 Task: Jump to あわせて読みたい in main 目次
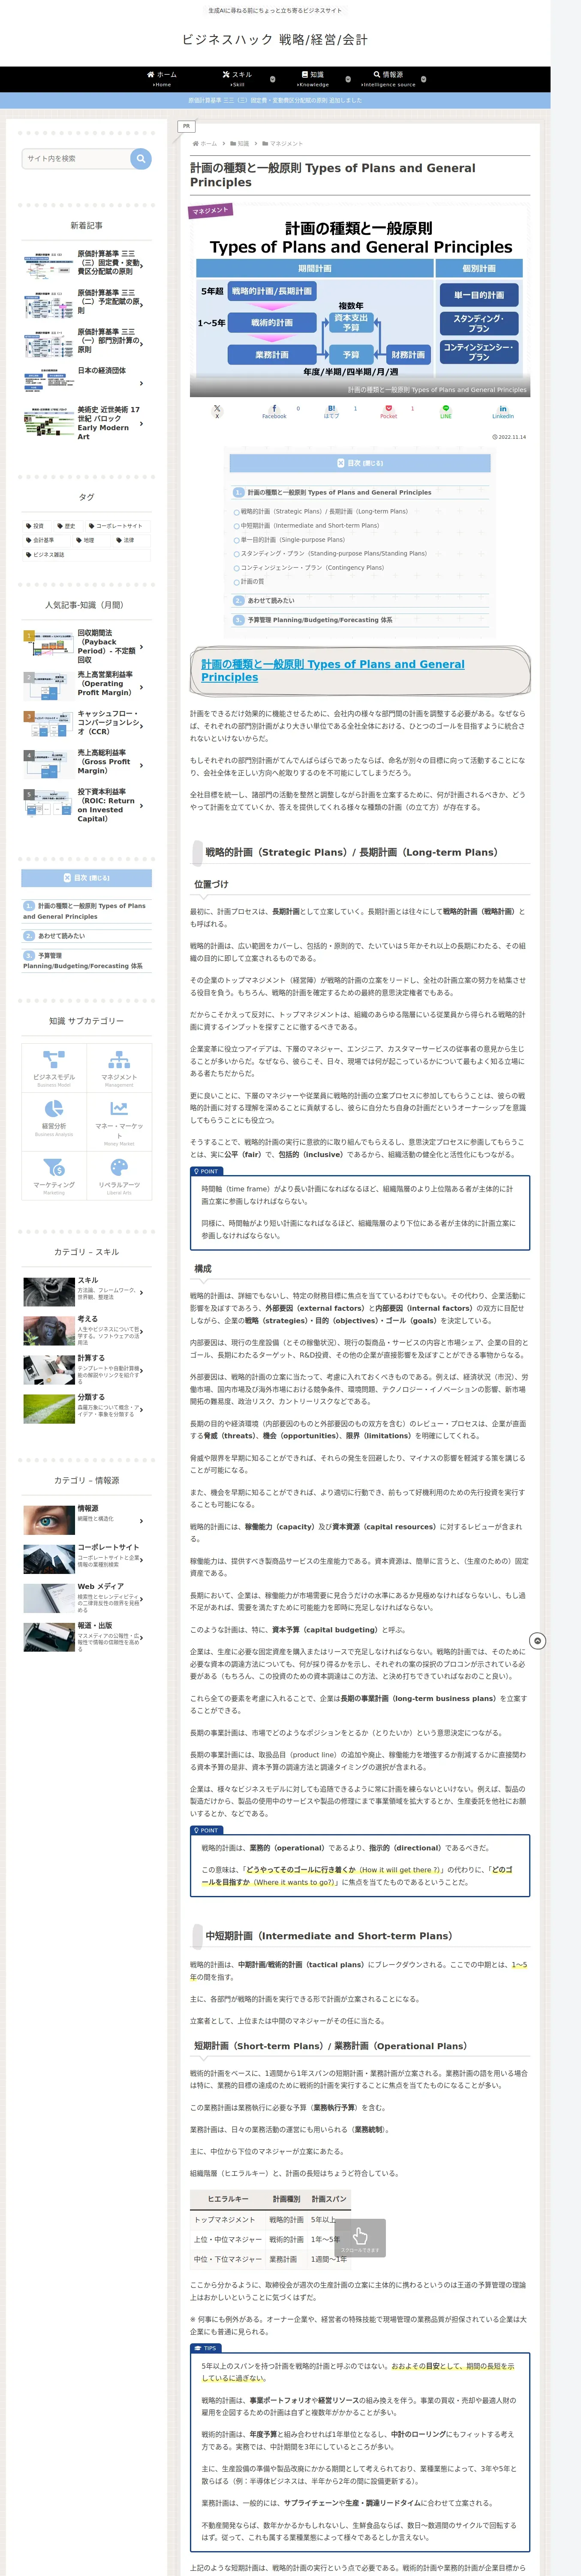271,600
